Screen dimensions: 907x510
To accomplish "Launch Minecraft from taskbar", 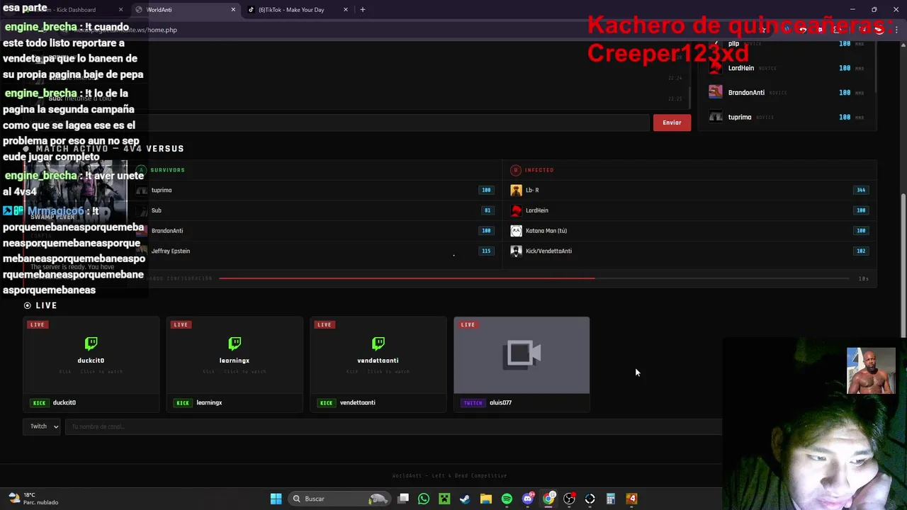I will 444,499.
